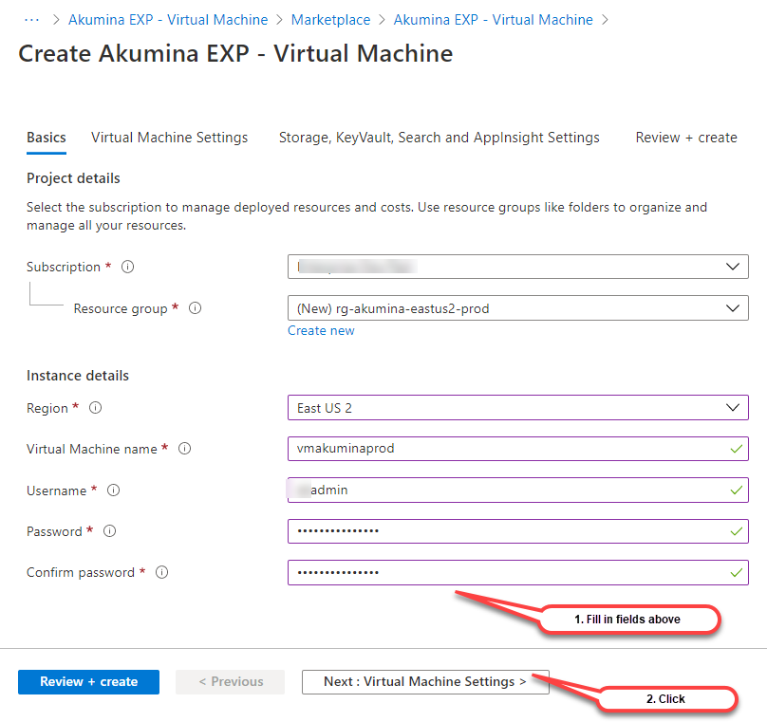Click info icon next to Confirm password
767x722 pixels.
pyautogui.click(x=161, y=572)
